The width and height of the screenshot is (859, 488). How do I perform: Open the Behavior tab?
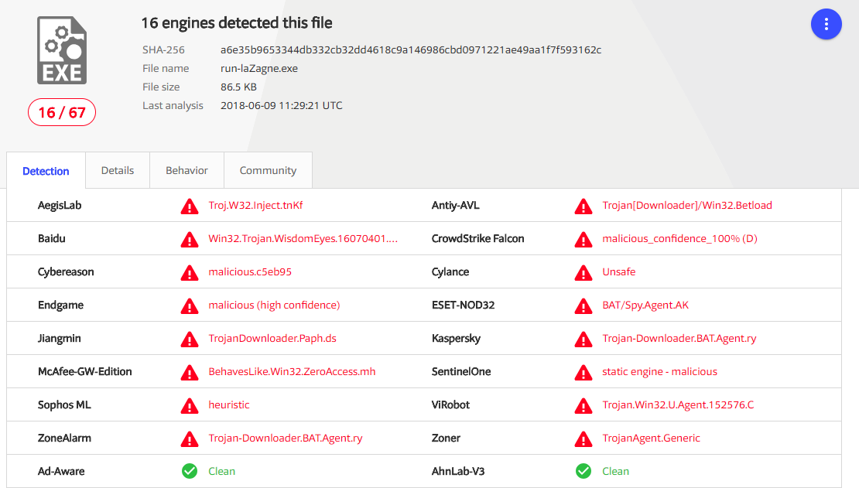[x=187, y=170]
